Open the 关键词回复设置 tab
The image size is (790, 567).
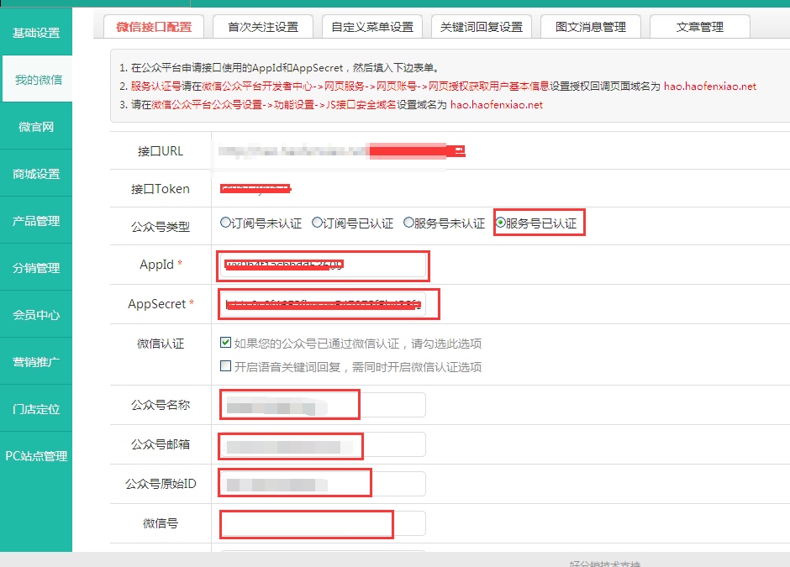pyautogui.click(x=481, y=27)
